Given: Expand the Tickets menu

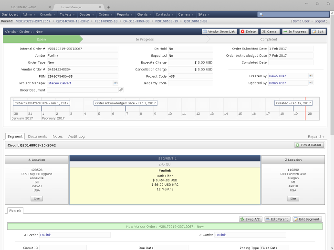Looking at the screenshot, I should tap(67, 15).
